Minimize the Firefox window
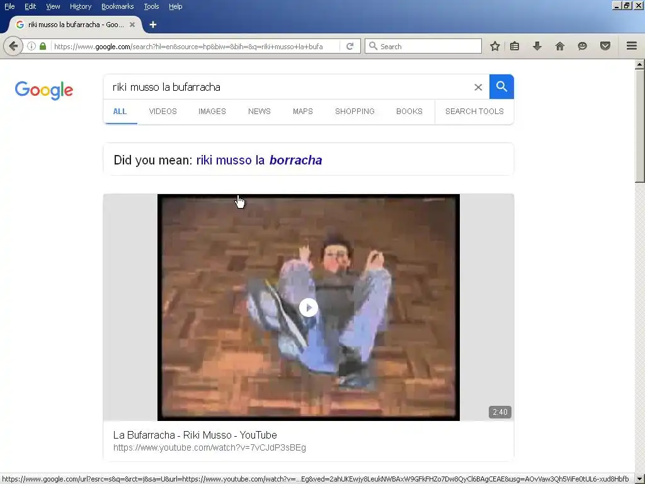Image resolution: width=645 pixels, height=484 pixels. click(617, 6)
